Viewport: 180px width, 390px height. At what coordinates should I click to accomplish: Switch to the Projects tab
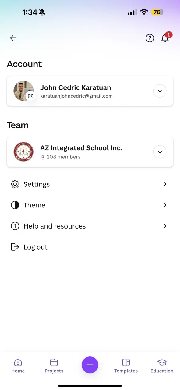pyautogui.click(x=54, y=366)
